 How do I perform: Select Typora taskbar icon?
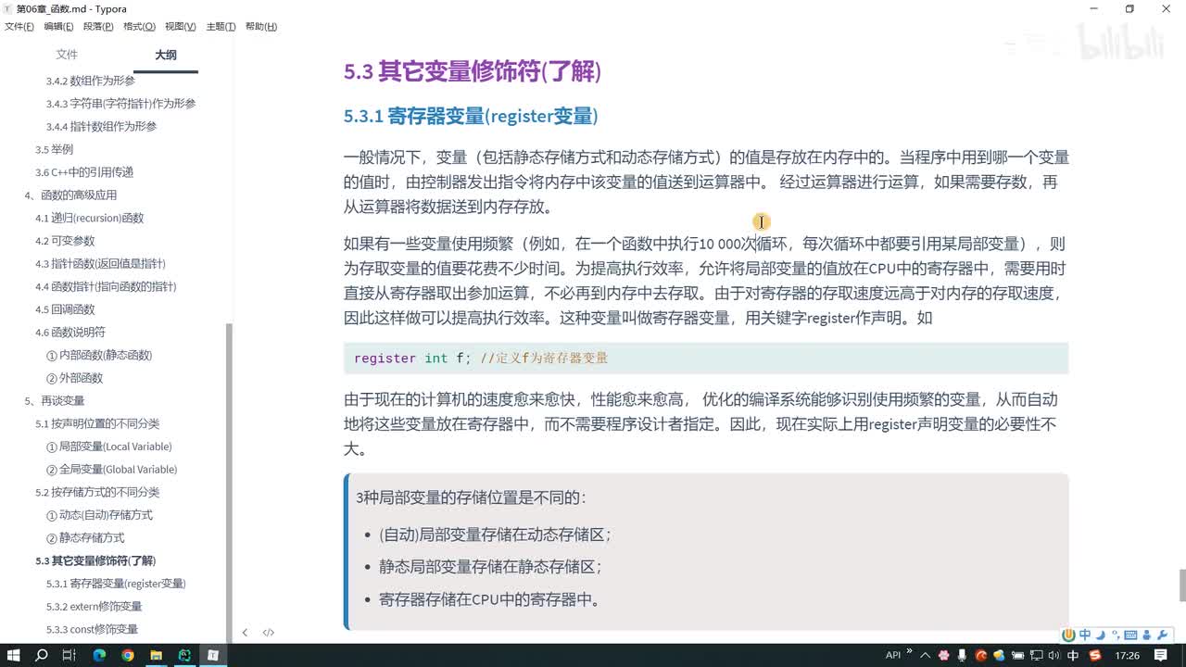[x=213, y=655]
